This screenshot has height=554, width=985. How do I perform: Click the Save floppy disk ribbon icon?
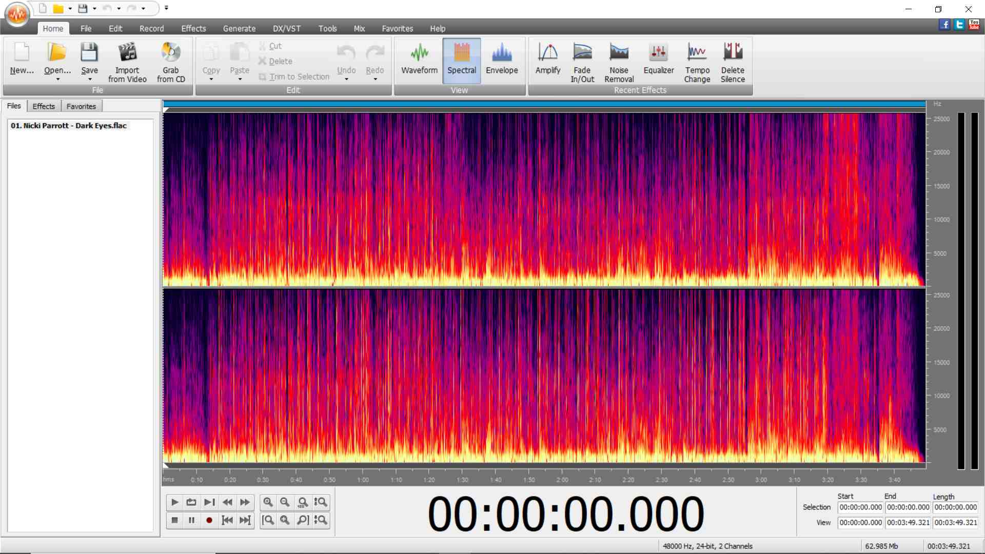point(89,52)
